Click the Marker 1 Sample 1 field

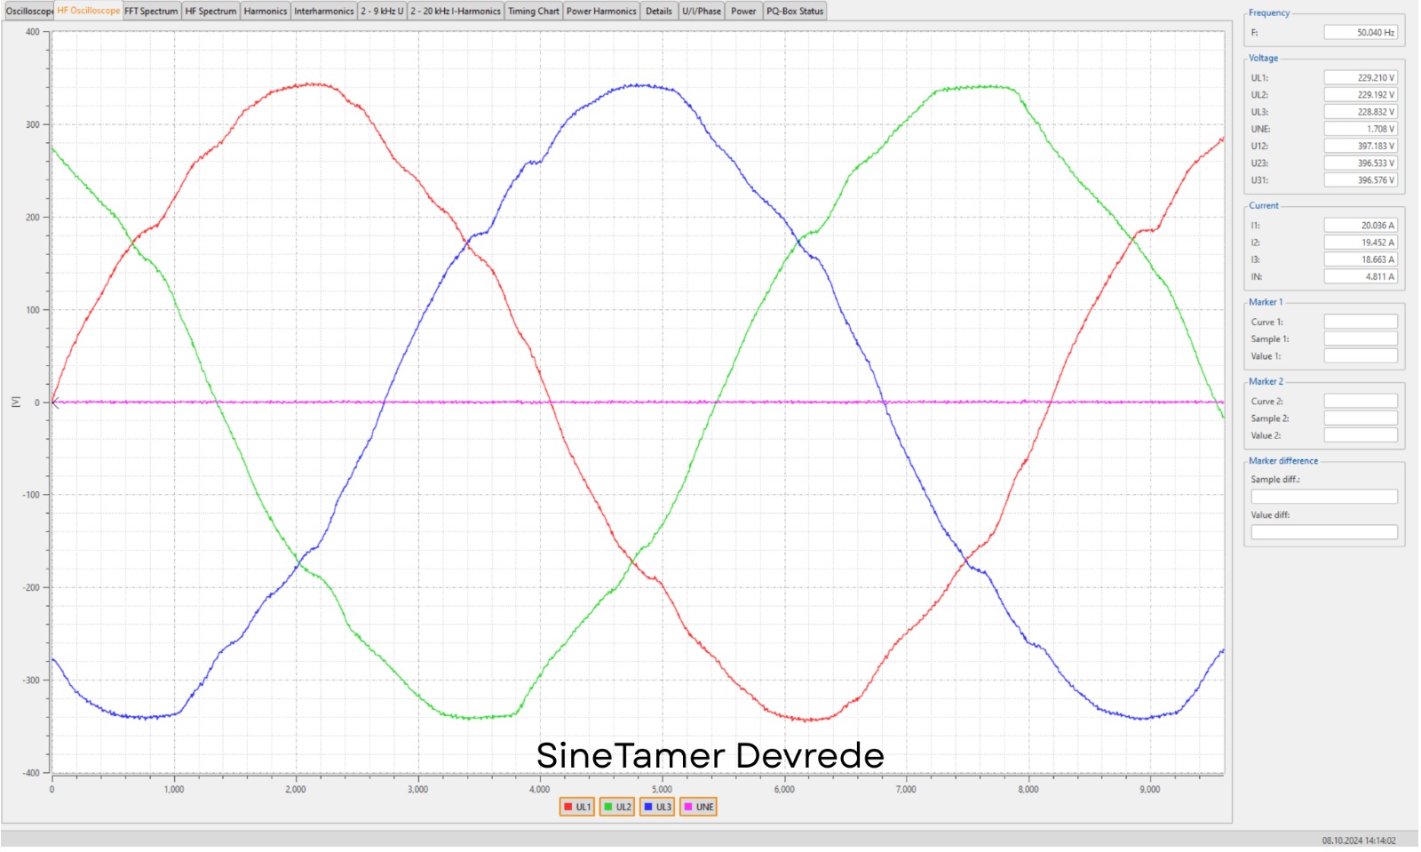[x=1360, y=339]
